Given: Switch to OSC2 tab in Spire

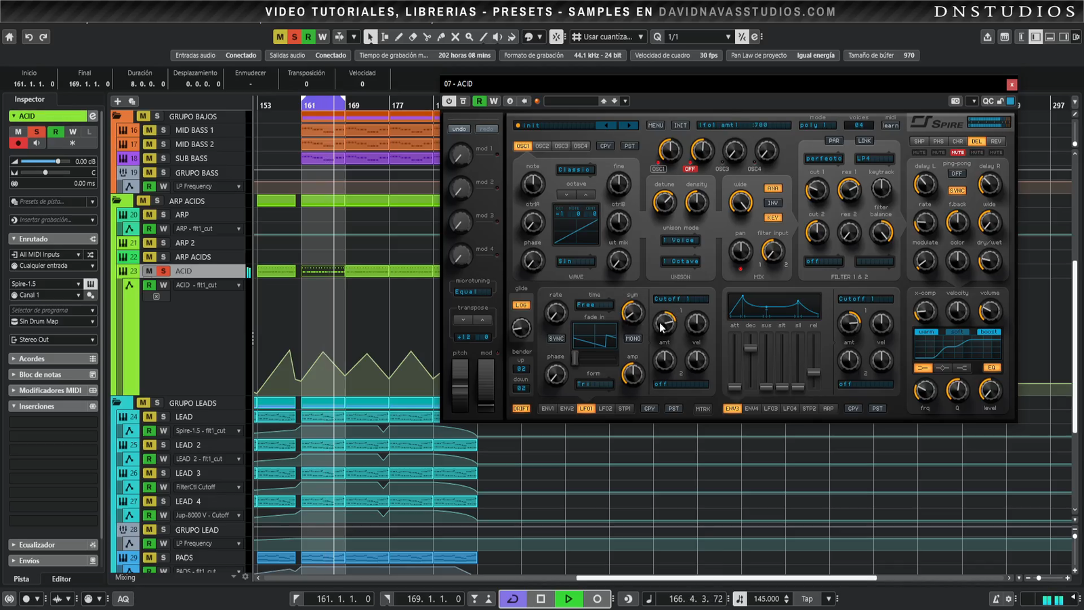Looking at the screenshot, I should (x=542, y=146).
